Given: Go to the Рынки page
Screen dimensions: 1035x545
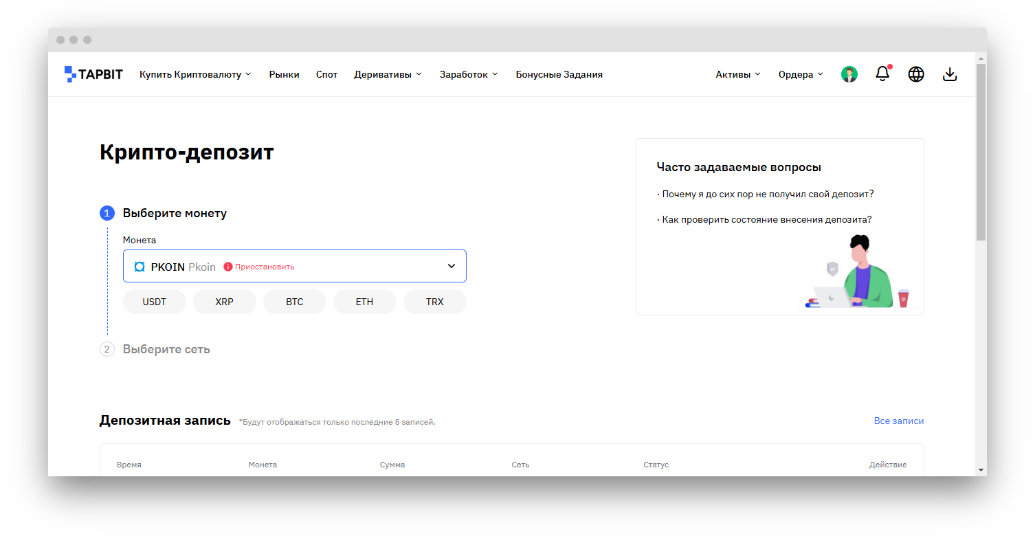Looking at the screenshot, I should tap(285, 74).
